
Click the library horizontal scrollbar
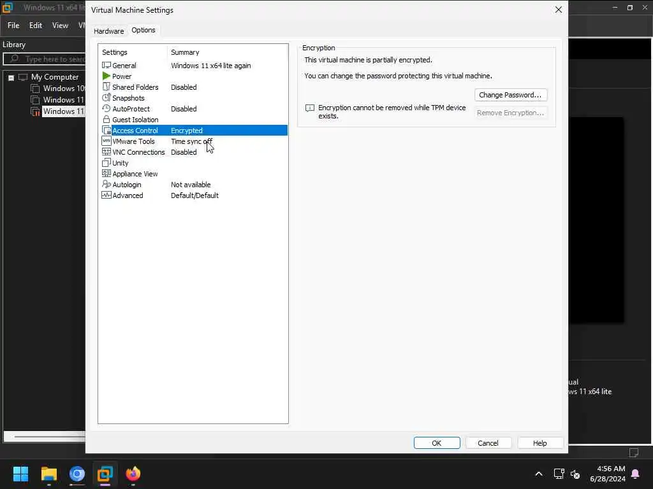pyautogui.click(x=44, y=437)
